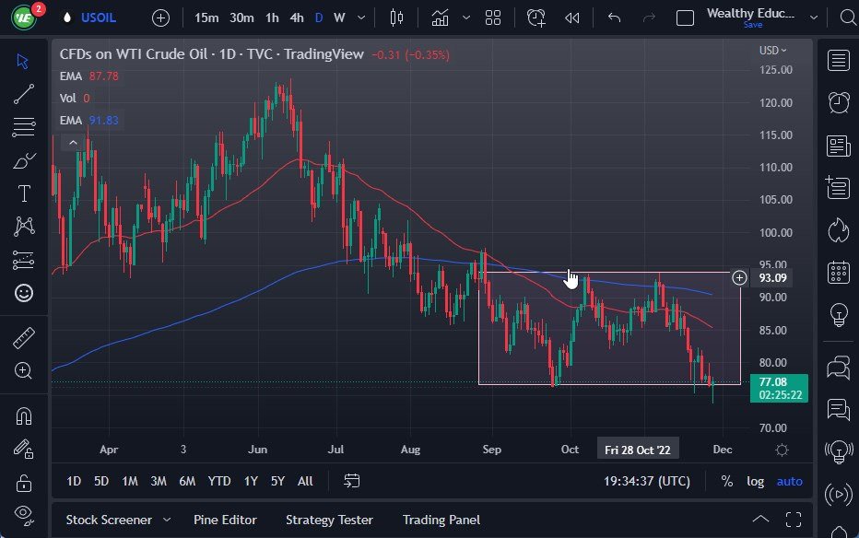The height and width of the screenshot is (538, 859).
Task: Switch the price axis to log scale
Action: pyautogui.click(x=755, y=481)
